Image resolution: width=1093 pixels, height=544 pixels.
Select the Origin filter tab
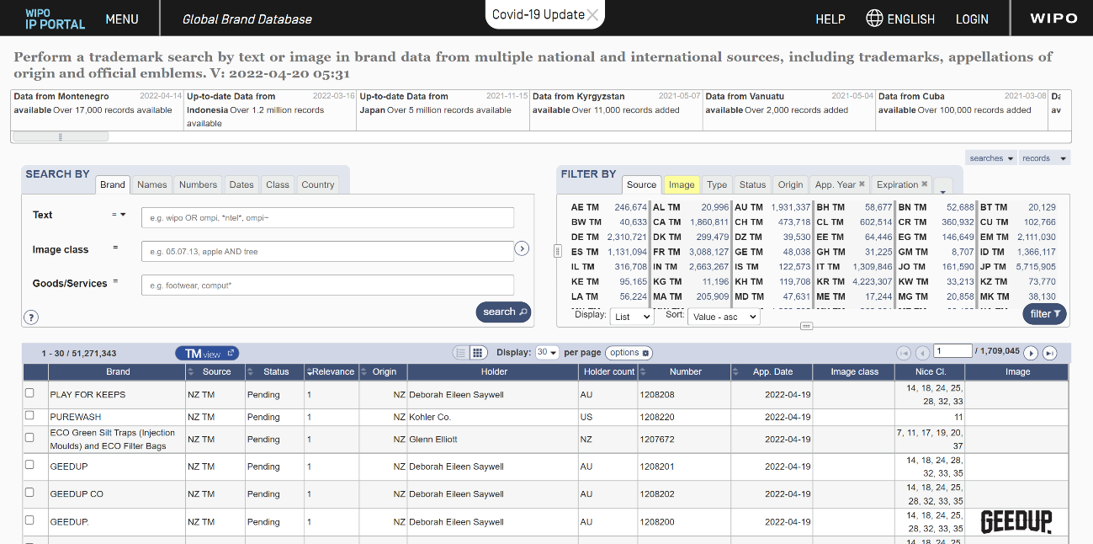tap(790, 184)
